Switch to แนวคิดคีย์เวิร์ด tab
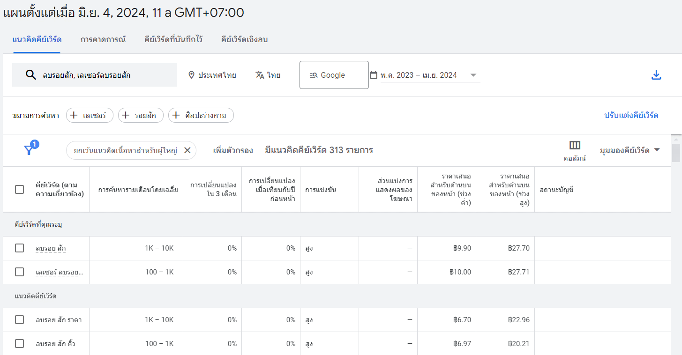 (37, 39)
